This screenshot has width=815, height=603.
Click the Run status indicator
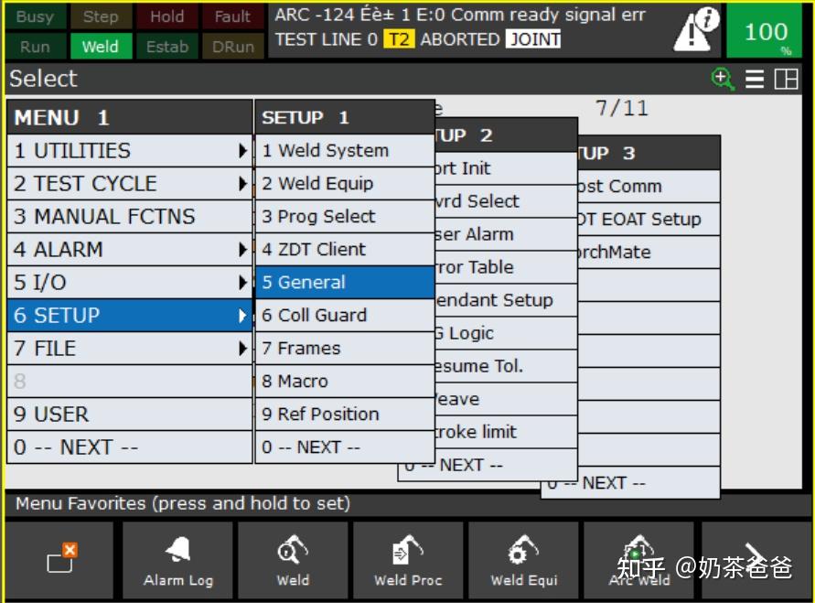[35, 47]
